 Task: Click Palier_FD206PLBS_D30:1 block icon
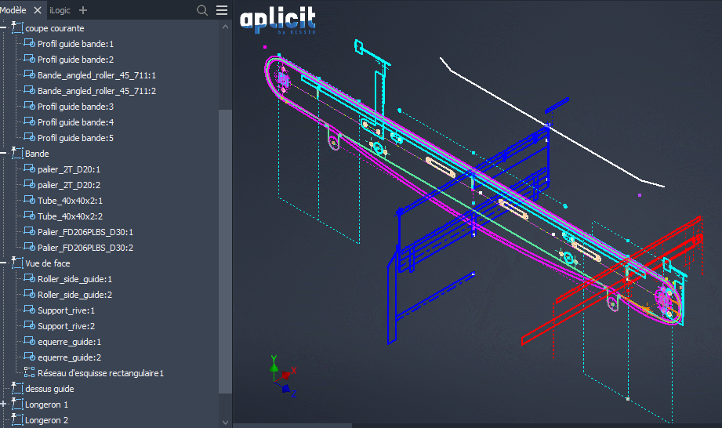30,231
